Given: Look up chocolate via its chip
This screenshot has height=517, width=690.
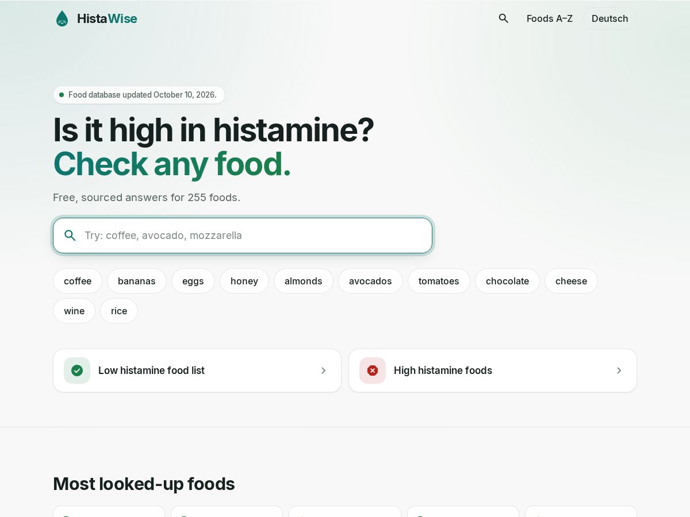Looking at the screenshot, I should point(507,281).
